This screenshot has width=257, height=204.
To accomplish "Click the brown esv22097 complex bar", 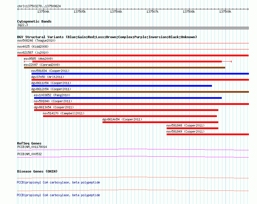I will (124, 68).
